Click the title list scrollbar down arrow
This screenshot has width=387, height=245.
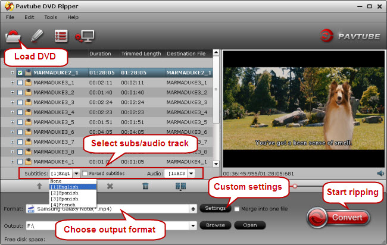click(216, 164)
